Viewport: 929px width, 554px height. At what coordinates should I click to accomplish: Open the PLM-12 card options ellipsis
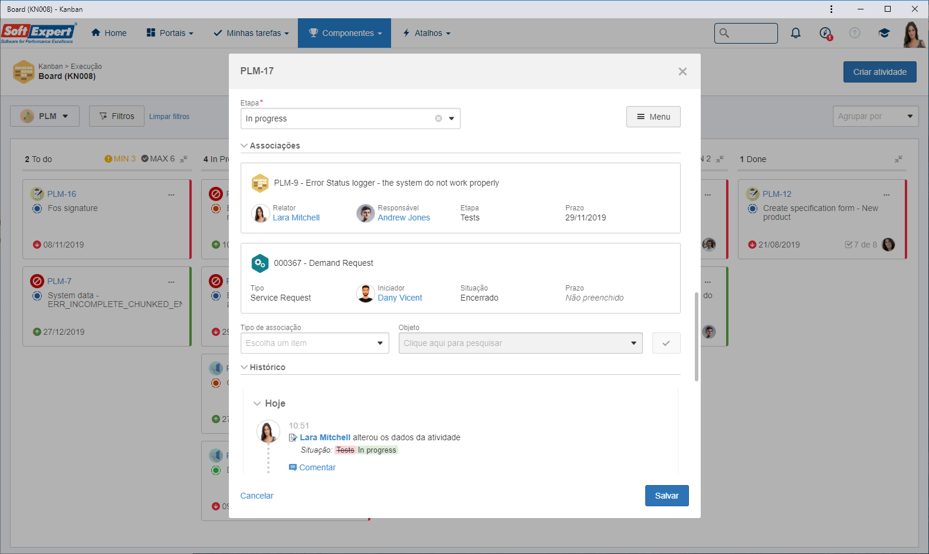point(887,194)
